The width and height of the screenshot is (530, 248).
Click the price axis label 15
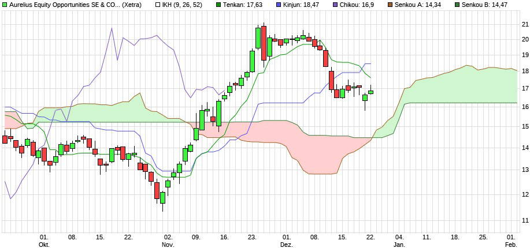click(x=525, y=126)
